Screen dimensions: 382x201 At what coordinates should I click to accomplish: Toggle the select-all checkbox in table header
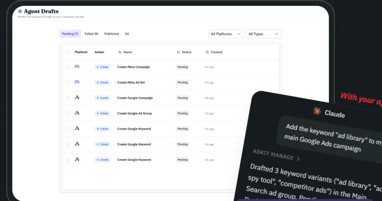tap(67, 52)
